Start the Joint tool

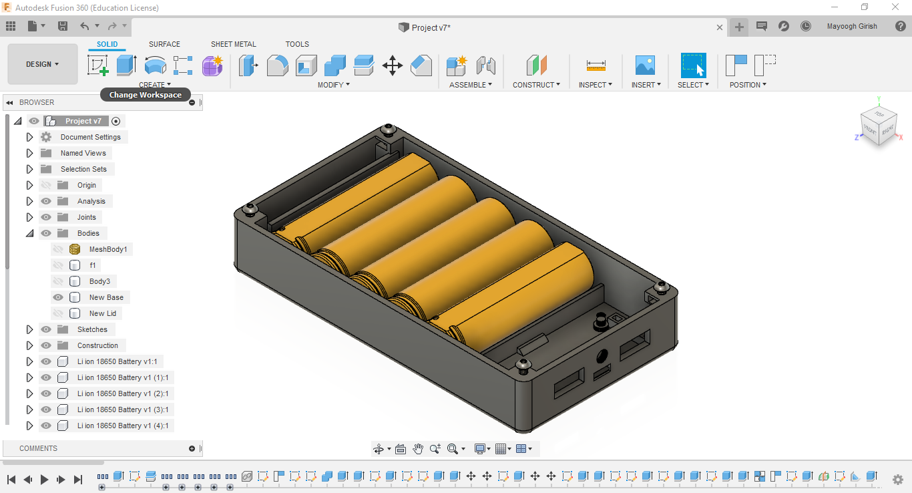pyautogui.click(x=486, y=65)
